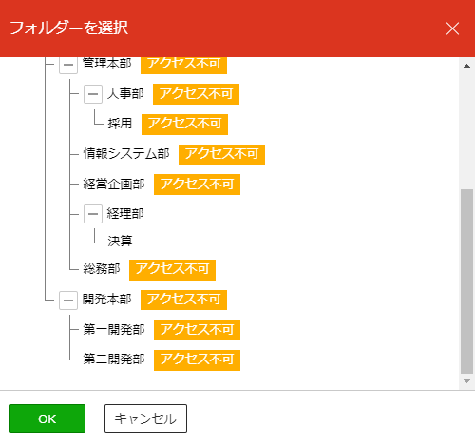Collapse the 経理部 folder node

pos(93,214)
